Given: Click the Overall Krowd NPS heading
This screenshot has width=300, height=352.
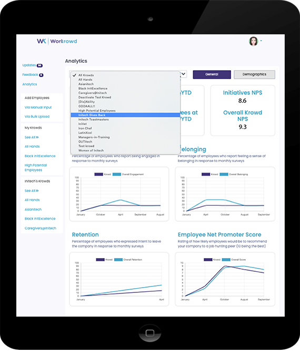Looking at the screenshot, I should pos(243,116).
